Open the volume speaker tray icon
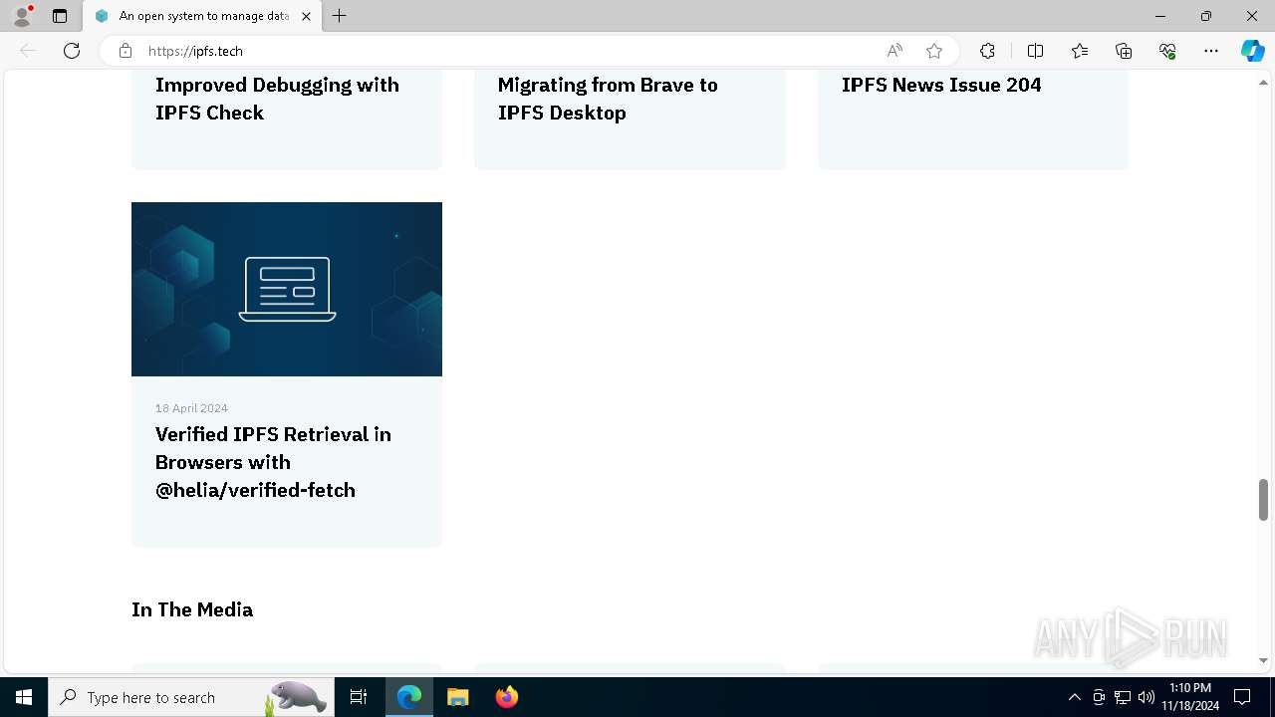This screenshot has height=717, width=1275. (1147, 697)
